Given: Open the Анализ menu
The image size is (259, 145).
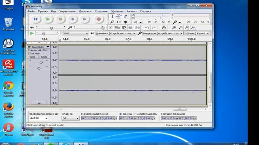Looking at the screenshot, I should pos(132,11).
